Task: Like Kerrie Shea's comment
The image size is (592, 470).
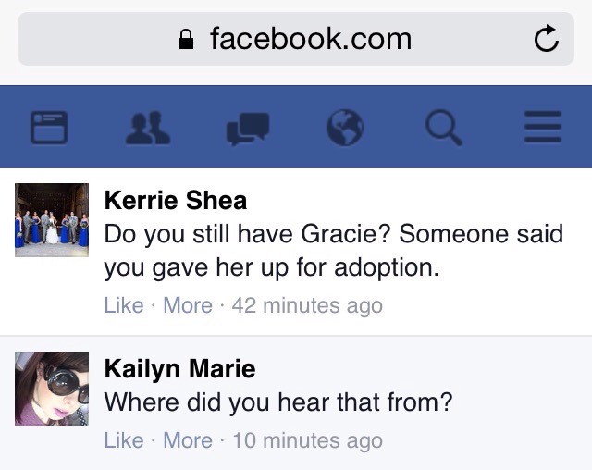Action: point(124,305)
